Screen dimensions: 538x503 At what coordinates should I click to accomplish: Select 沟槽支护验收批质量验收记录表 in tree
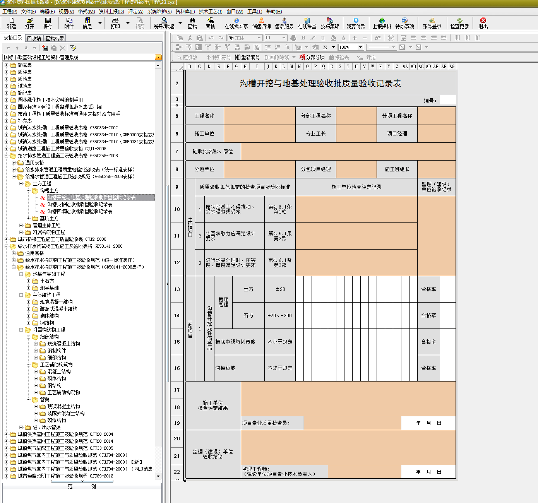(x=80, y=205)
